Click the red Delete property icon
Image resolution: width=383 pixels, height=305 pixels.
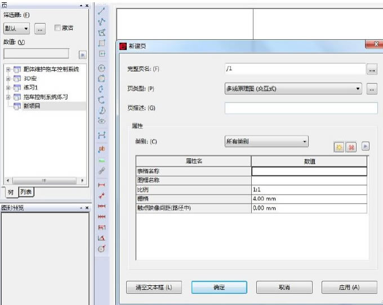click(350, 146)
